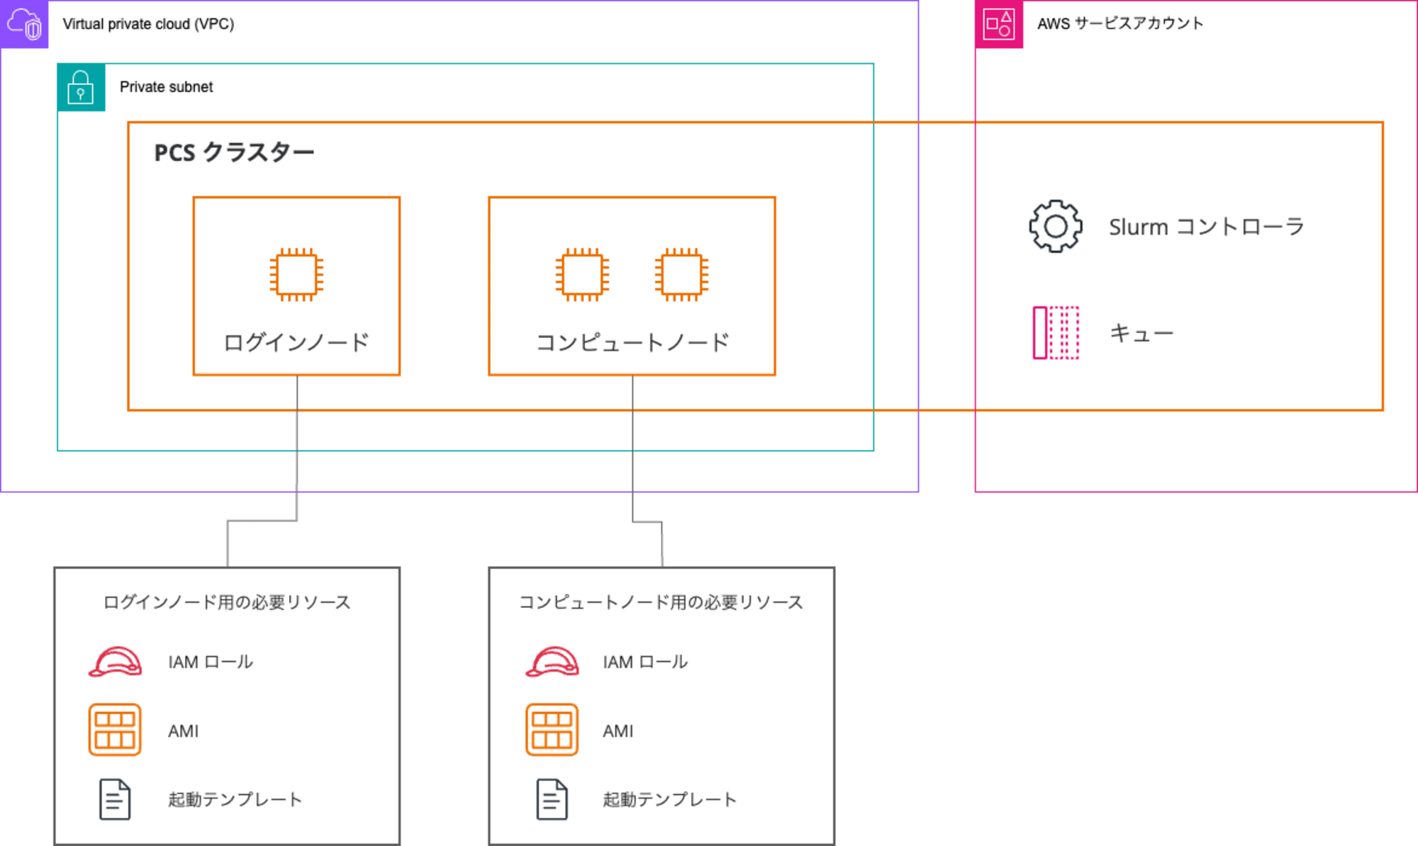Click 'AMI' in compute node resources

click(618, 731)
